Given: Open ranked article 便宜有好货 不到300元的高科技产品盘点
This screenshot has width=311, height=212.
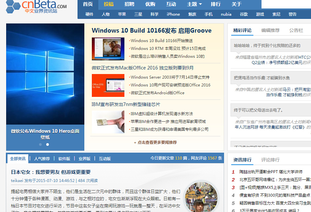Looking at the screenshot, I should (x=275, y=195).
